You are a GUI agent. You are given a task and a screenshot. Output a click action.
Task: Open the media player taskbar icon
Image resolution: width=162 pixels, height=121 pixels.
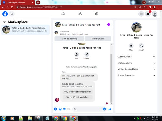pos(12,118)
